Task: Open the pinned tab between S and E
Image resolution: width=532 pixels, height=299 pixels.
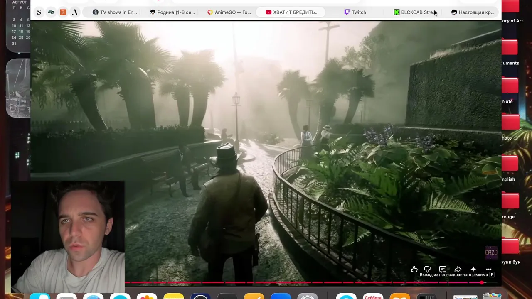Action: click(x=51, y=12)
